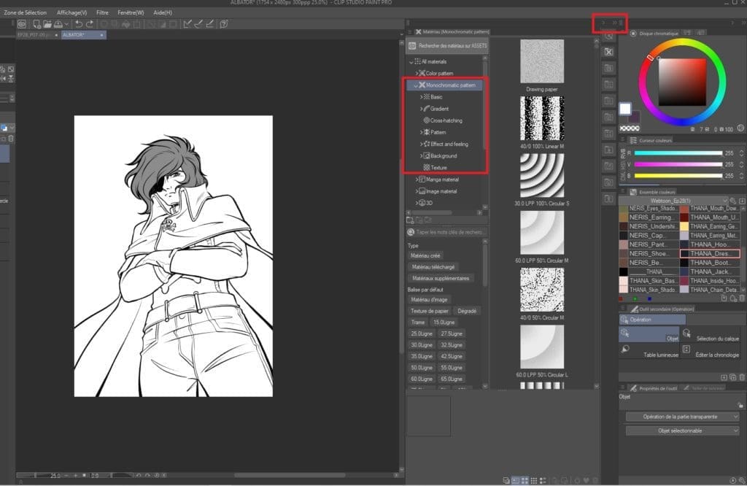
Task: Toggle the Matériau téléchargé filter tag
Action: pos(433,267)
